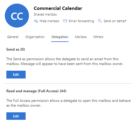This screenshot has height=124, width=133.
Task: Click the Email forwarding envelope icon
Action: tap(65, 21)
